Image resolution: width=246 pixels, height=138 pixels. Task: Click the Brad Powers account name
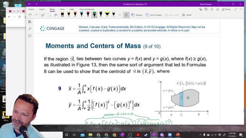pos(206,4)
